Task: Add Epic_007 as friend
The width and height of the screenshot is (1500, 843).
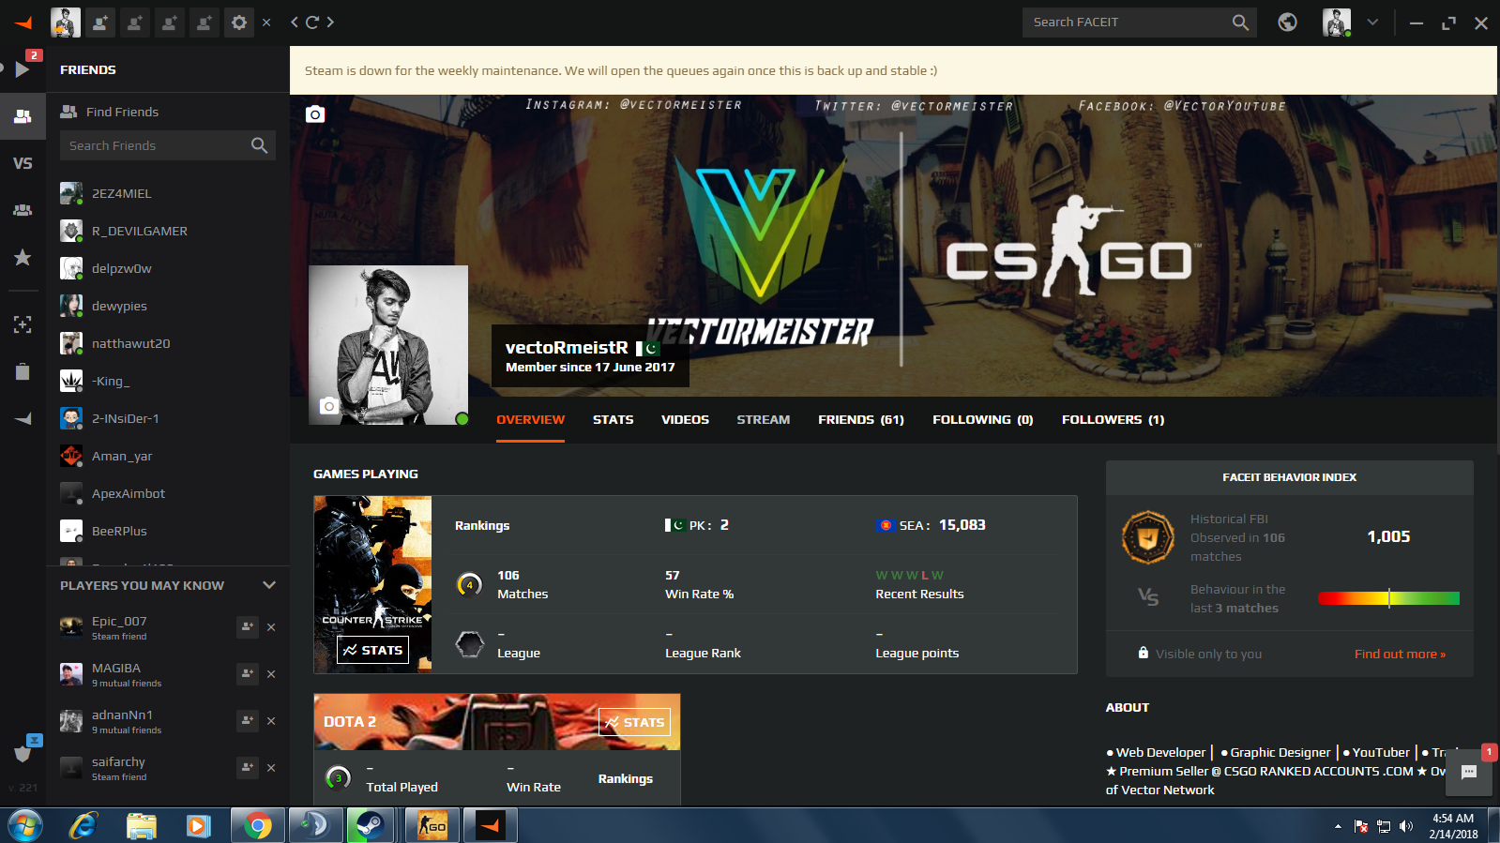Action: pos(247,627)
